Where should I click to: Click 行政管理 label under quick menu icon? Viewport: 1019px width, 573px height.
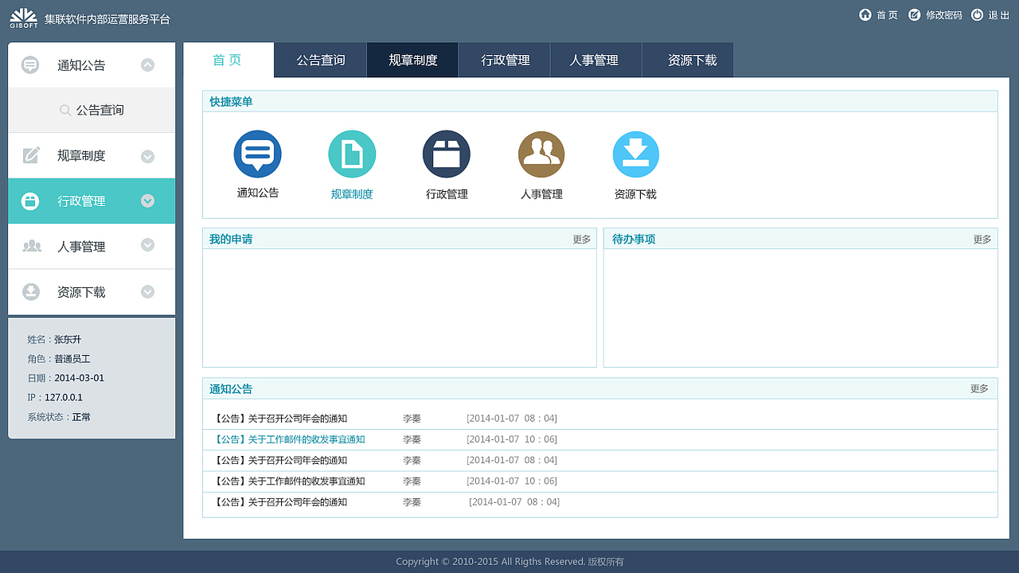447,194
